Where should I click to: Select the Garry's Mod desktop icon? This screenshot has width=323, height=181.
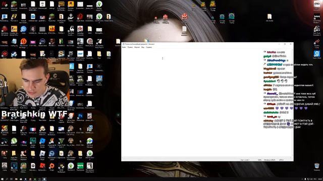coord(317,55)
